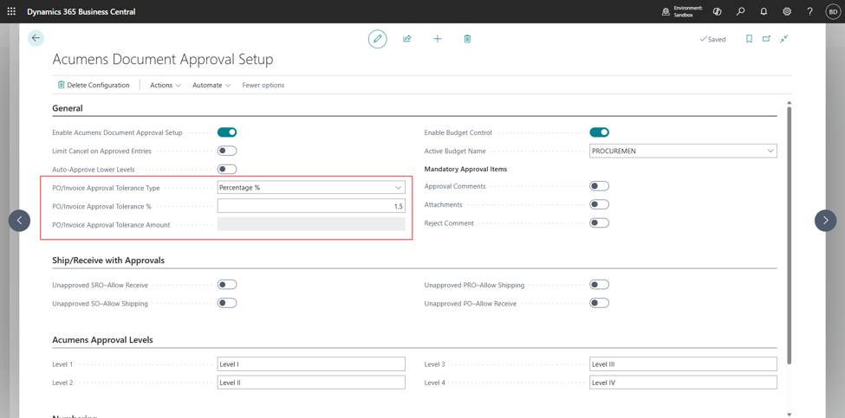This screenshot has height=418, width=845.
Task: Click the Tolerance % input field
Action: point(311,205)
